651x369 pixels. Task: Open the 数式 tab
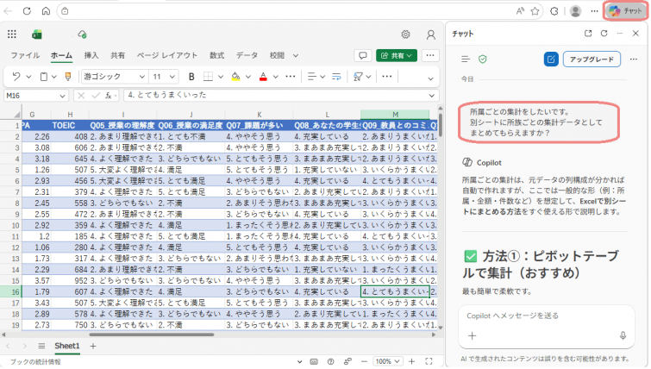pos(216,56)
